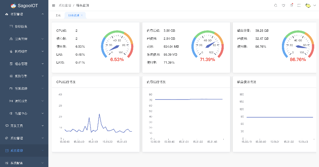The height and width of the screenshot is (167, 319).
Task: Click the user avatar in the header
Action: pos(308,6)
